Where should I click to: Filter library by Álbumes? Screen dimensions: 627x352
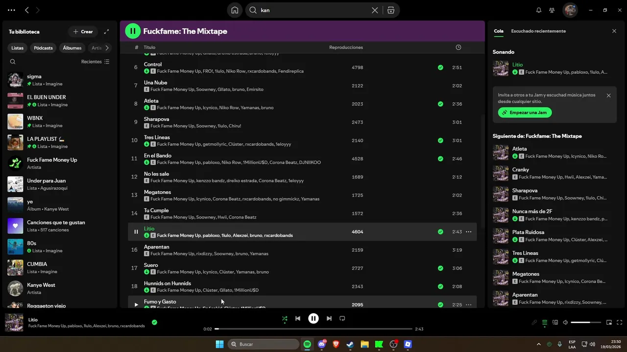pyautogui.click(x=72, y=48)
